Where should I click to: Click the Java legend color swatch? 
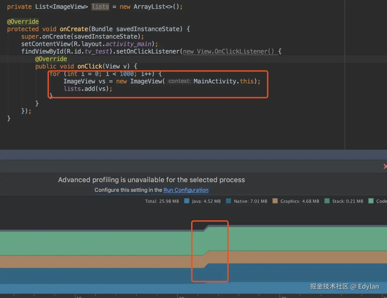point(187,201)
